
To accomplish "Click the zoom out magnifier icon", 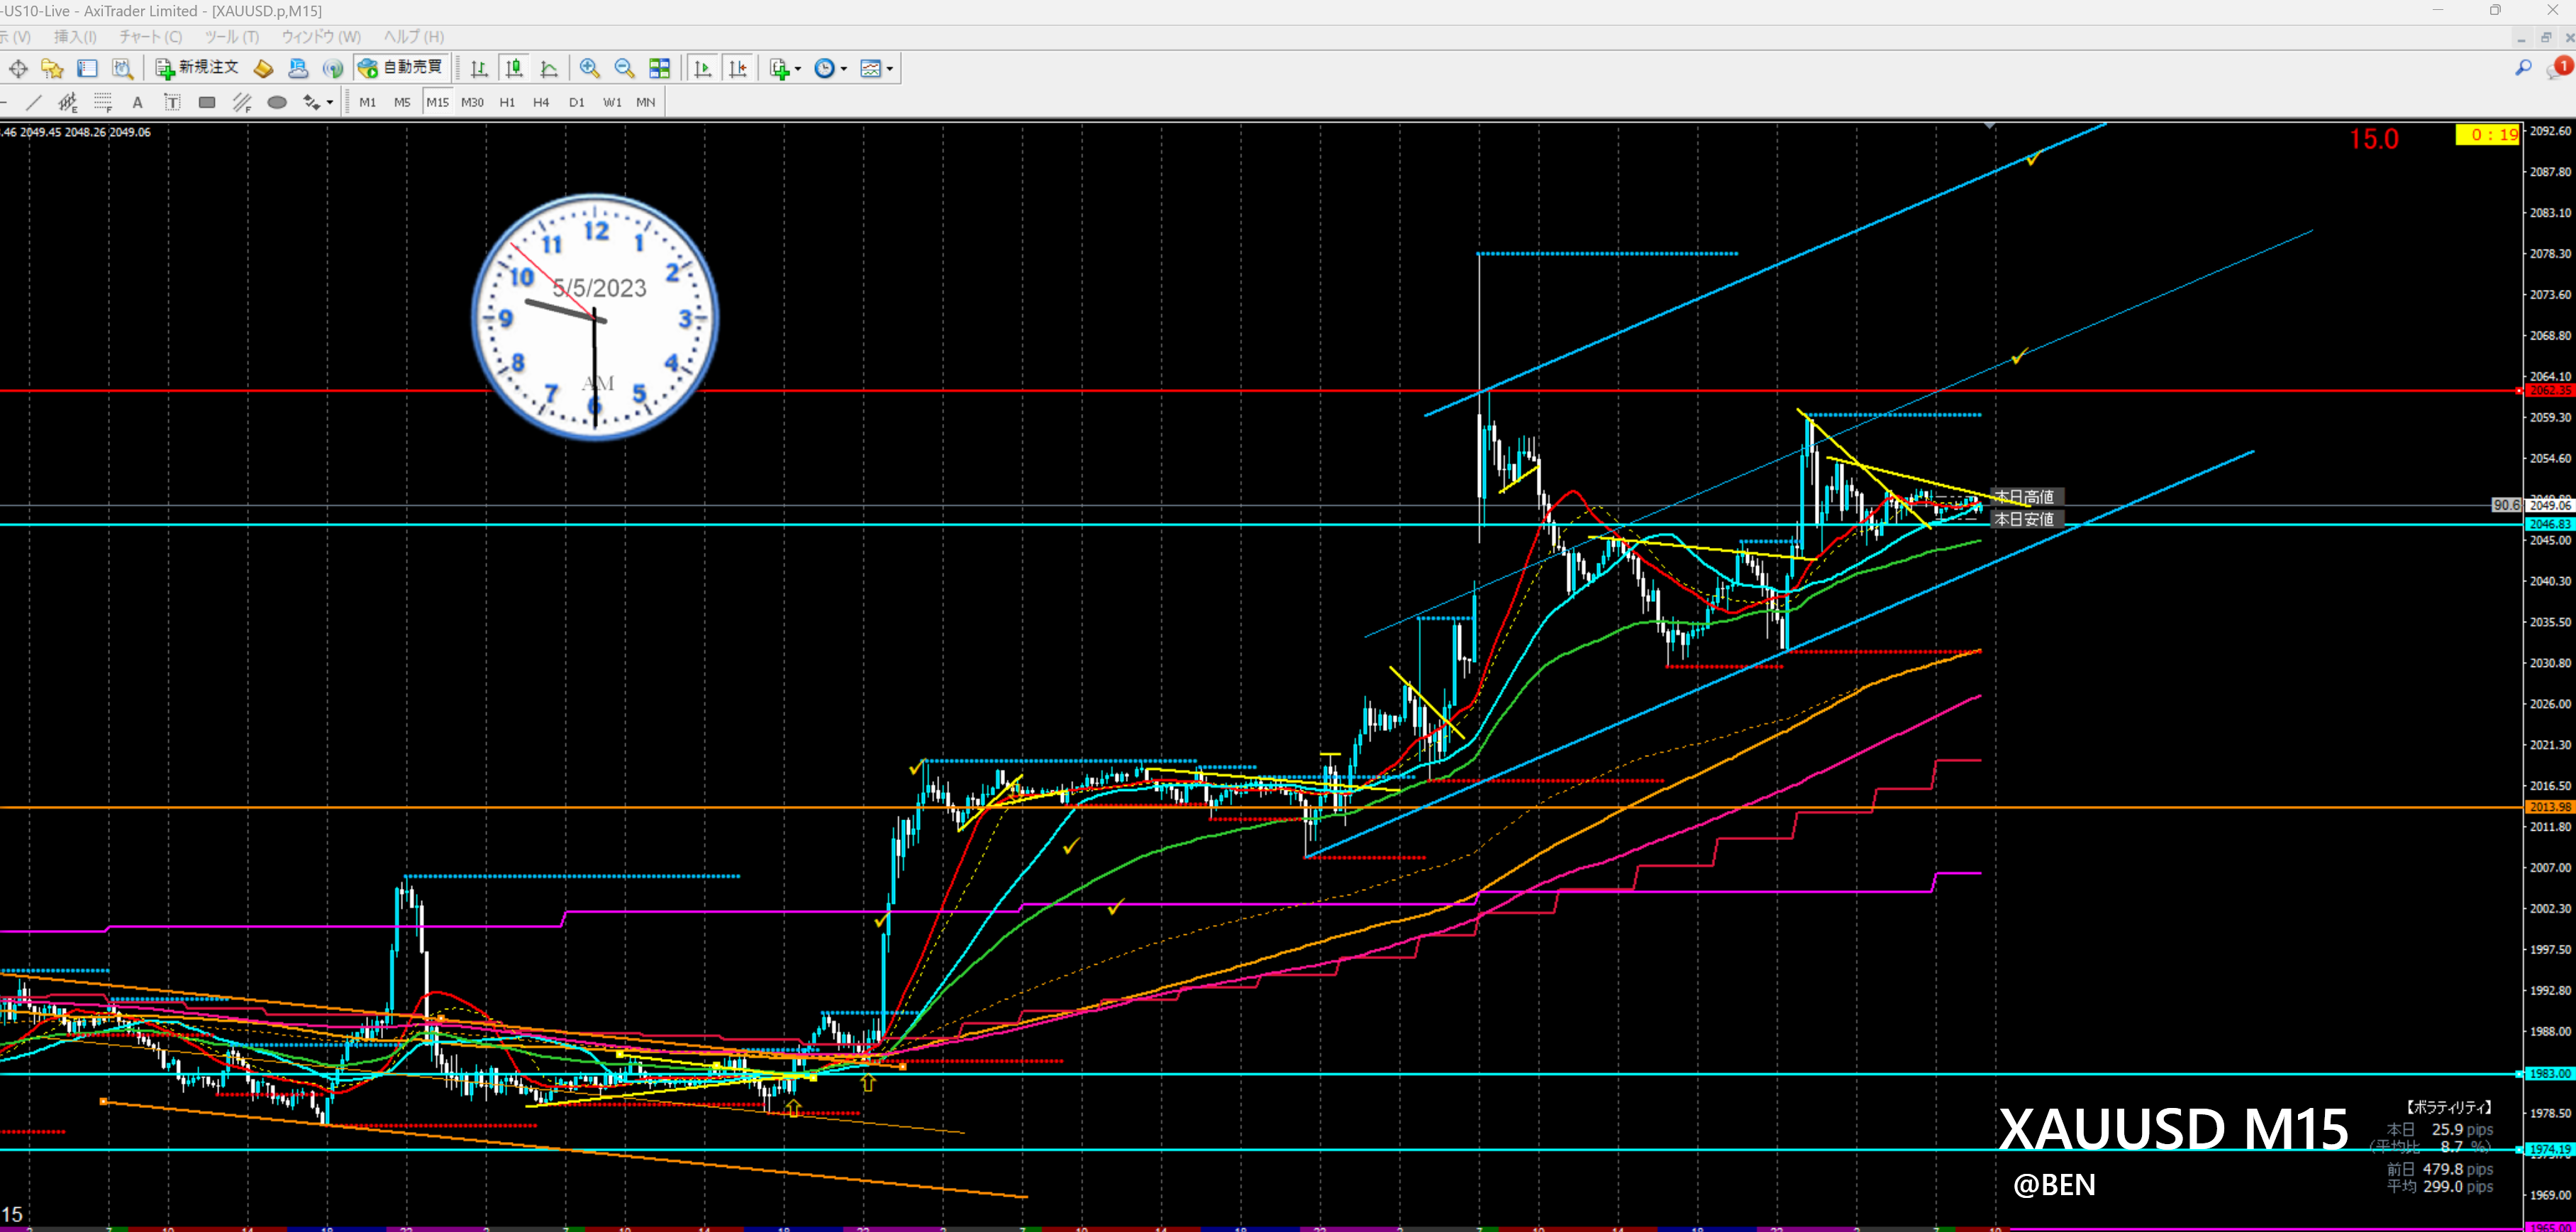I will 624,69.
